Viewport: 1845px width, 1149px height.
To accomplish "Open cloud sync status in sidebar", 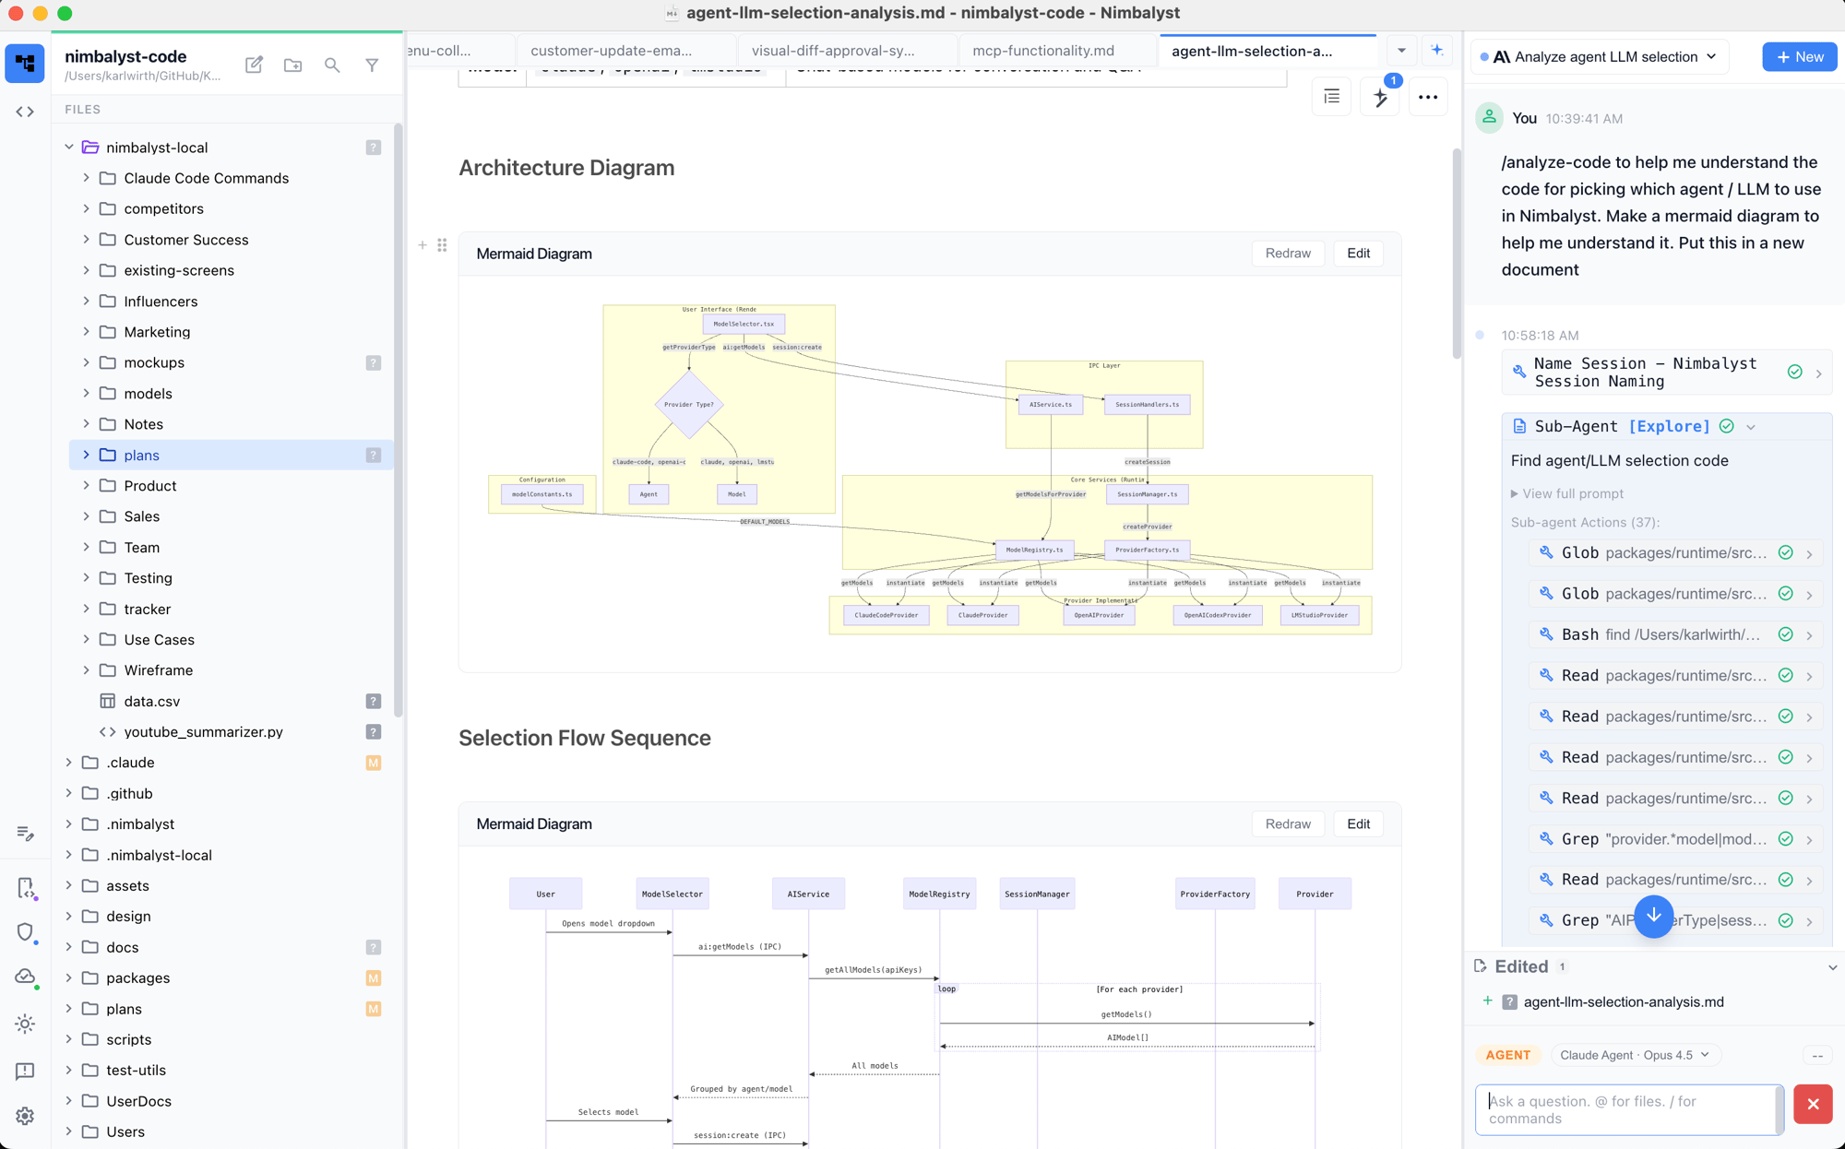I will (24, 977).
